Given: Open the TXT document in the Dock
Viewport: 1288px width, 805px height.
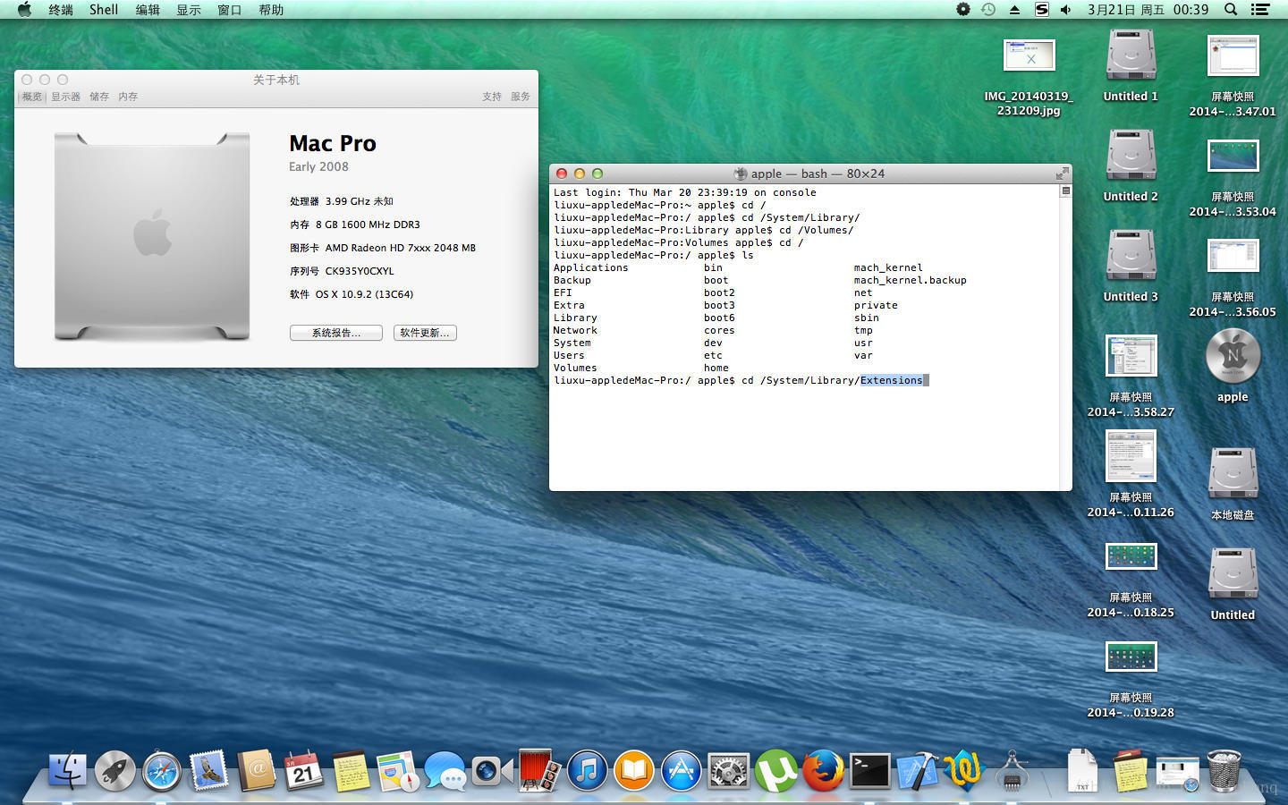Looking at the screenshot, I should tap(1082, 770).
